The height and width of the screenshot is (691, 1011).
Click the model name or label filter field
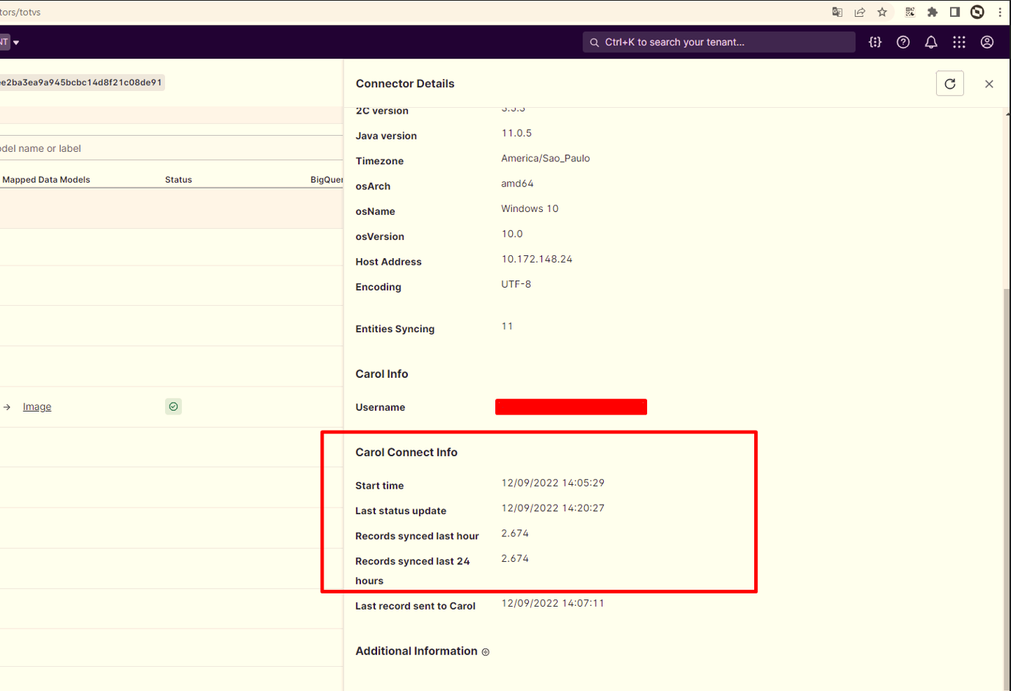[169, 148]
